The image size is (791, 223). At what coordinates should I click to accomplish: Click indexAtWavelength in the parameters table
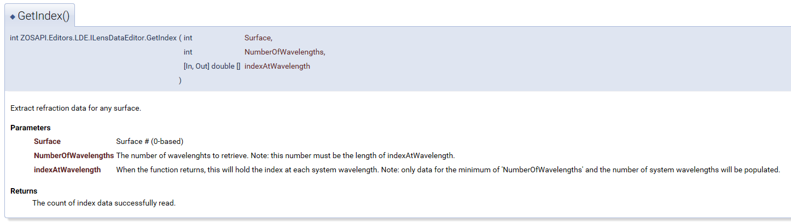[67, 170]
